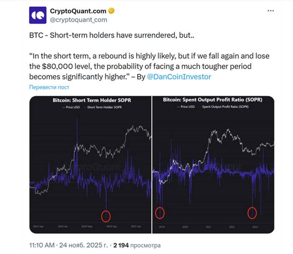Open the Spent Output Profit Ratio chart image
This screenshot has width=293, height=254.
click(x=213, y=164)
